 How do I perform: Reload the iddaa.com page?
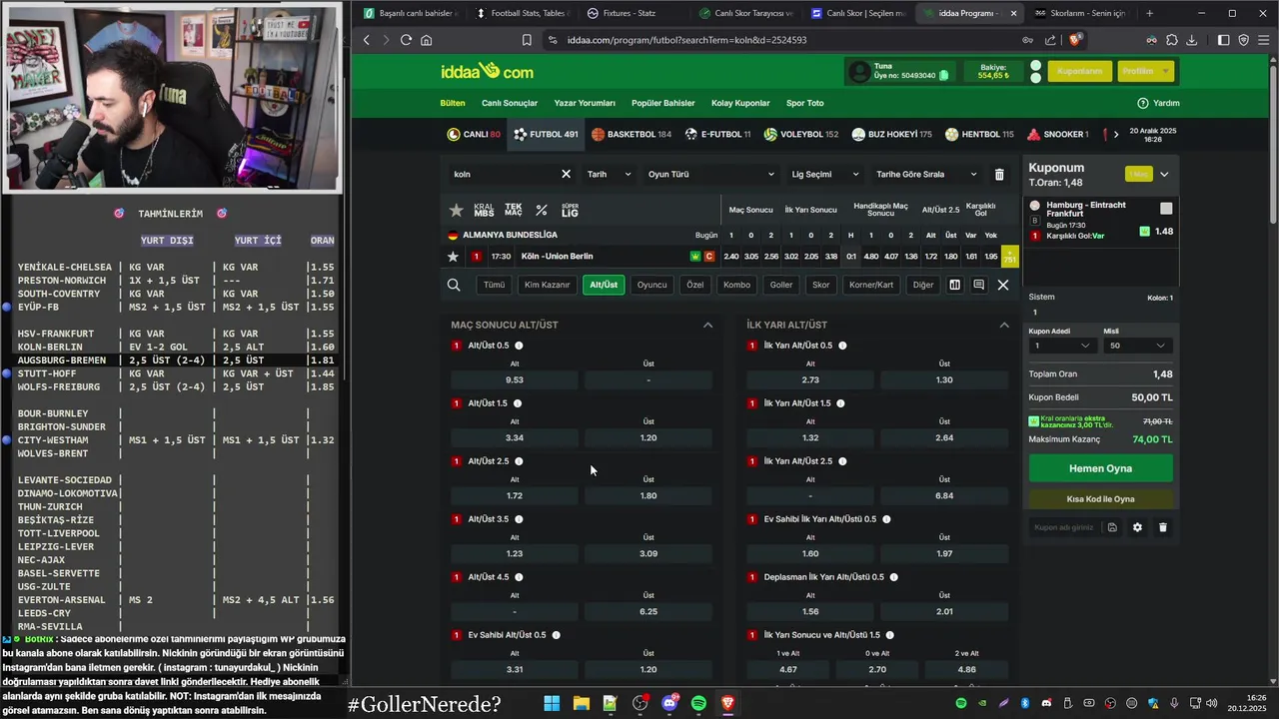coord(406,40)
